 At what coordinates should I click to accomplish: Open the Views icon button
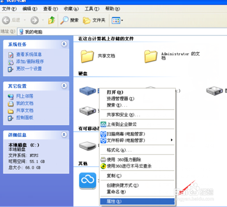(116, 20)
